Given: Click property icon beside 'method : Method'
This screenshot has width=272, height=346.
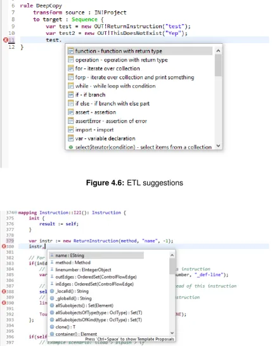Looking at the screenshot, I should [52, 262].
